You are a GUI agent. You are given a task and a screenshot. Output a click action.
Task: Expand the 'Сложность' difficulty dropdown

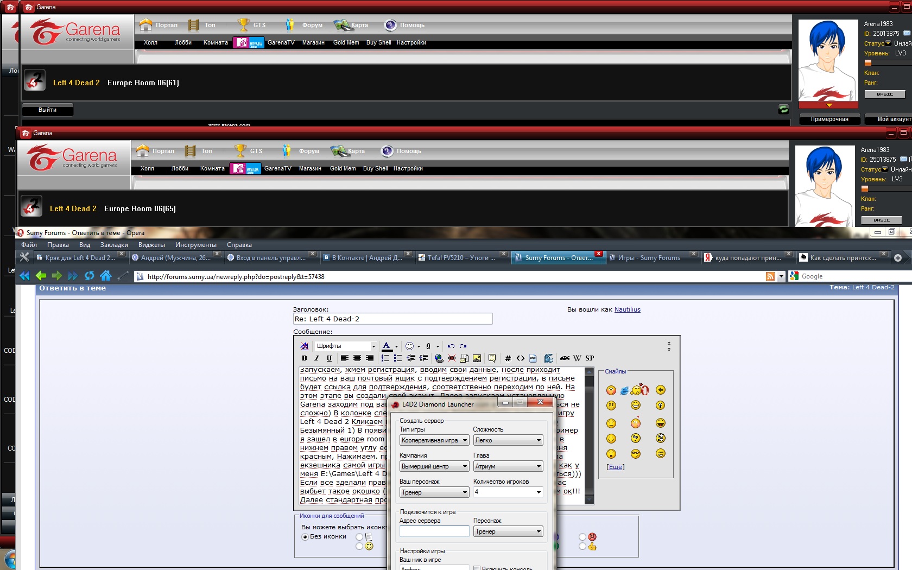point(508,440)
